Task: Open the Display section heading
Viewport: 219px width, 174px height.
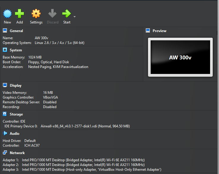Action: (16, 86)
